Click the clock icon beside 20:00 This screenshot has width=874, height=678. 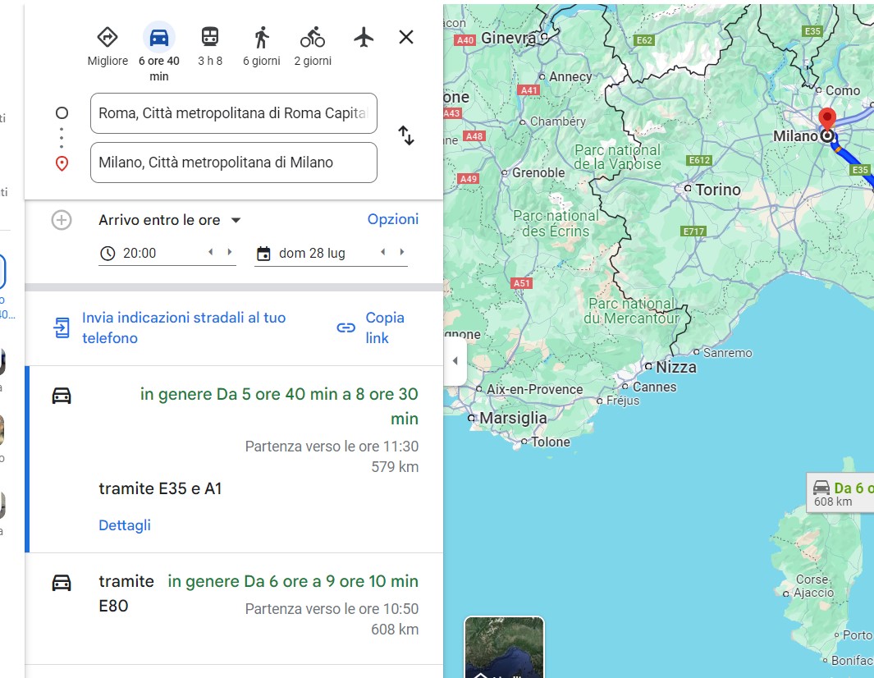pyautogui.click(x=108, y=254)
